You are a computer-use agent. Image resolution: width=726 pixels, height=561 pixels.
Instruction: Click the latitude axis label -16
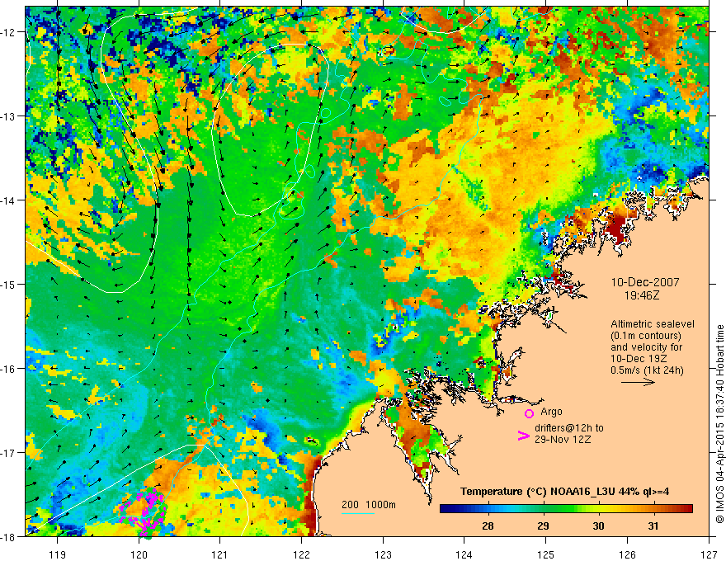click(9, 369)
